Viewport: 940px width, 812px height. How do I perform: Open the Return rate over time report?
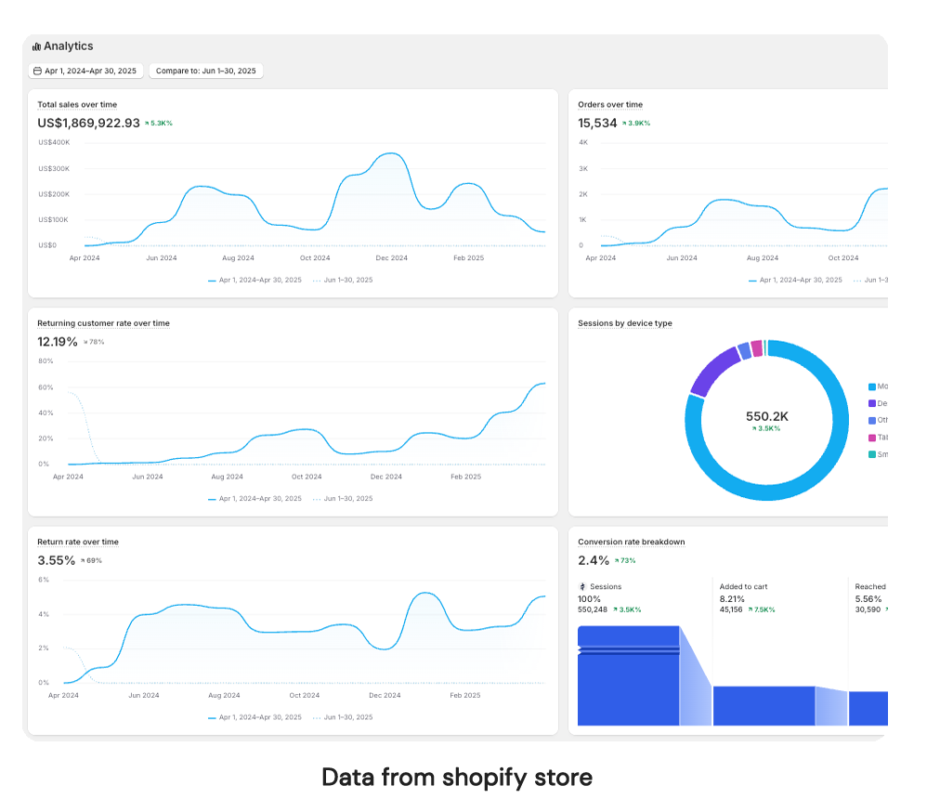click(78, 542)
